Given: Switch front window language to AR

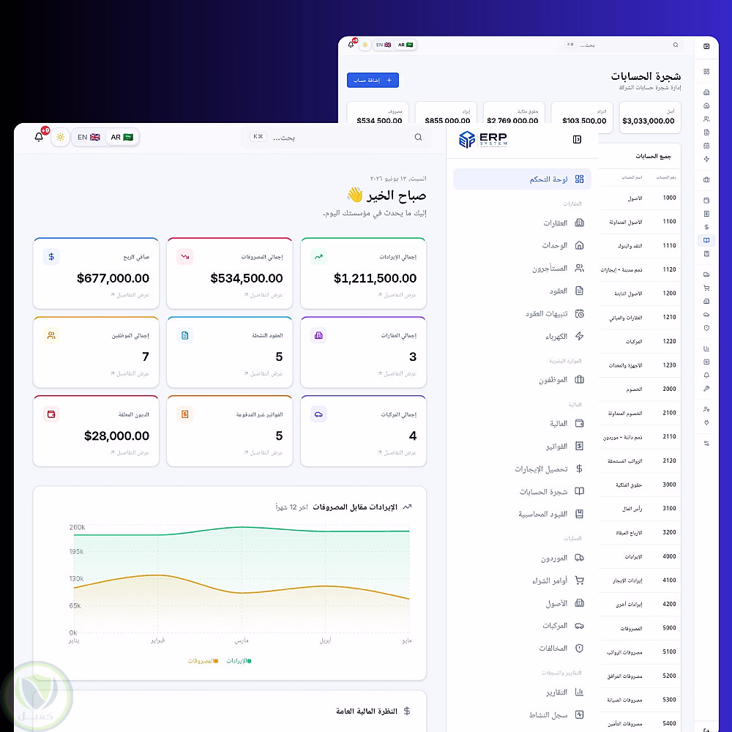Looking at the screenshot, I should [x=122, y=138].
